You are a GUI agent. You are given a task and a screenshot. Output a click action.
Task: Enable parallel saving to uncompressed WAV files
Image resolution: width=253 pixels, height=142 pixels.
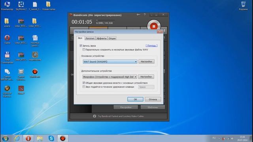84,50
